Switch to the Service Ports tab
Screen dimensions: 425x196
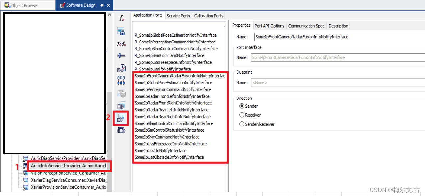(178, 15)
